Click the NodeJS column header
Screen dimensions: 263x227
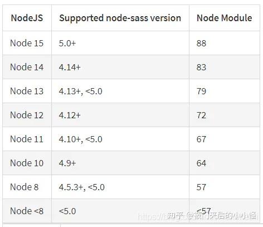[27, 18]
